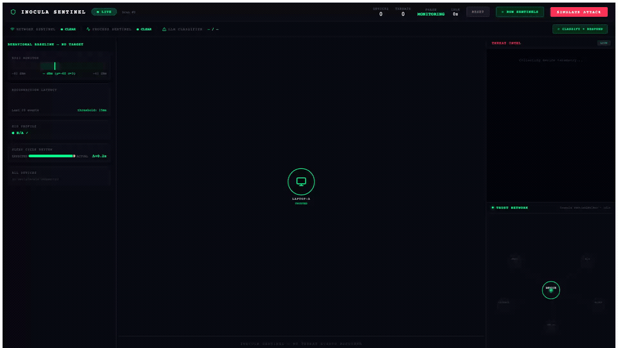Click the All Devices panel title
This screenshot has height=348, width=618.
pyautogui.click(x=24, y=173)
